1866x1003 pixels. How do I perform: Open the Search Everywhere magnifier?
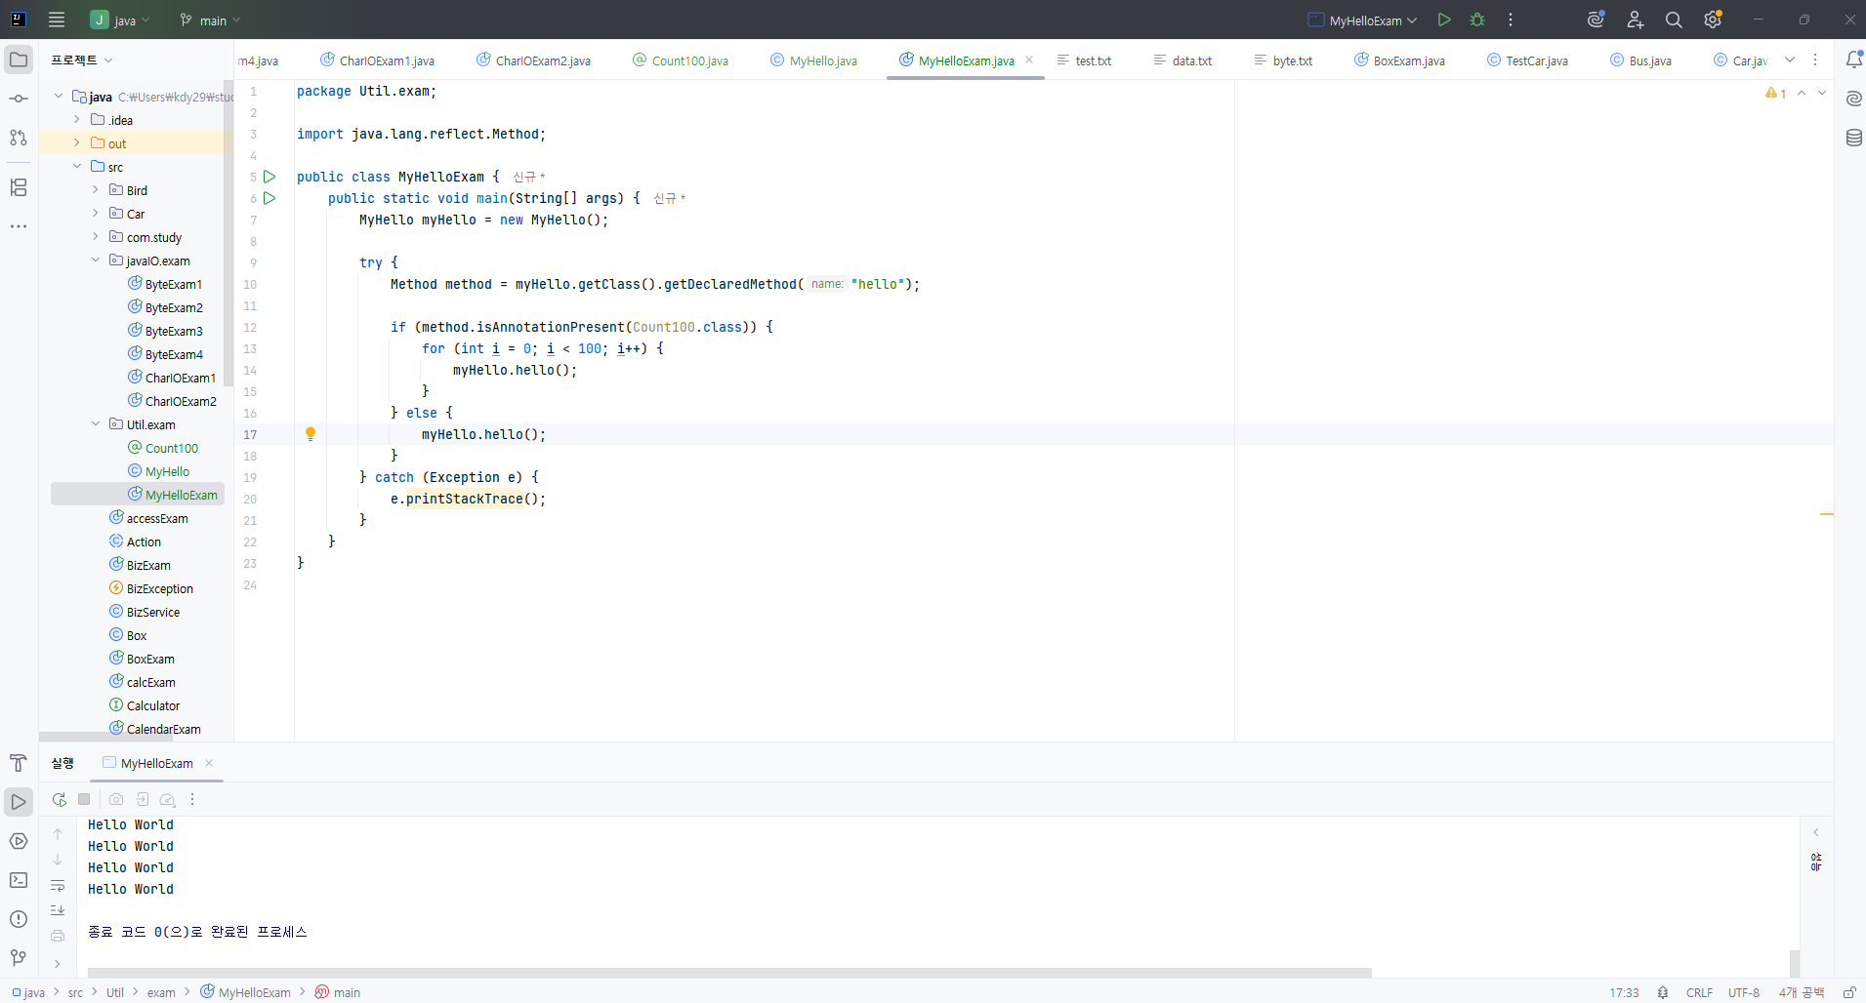pyautogui.click(x=1674, y=20)
